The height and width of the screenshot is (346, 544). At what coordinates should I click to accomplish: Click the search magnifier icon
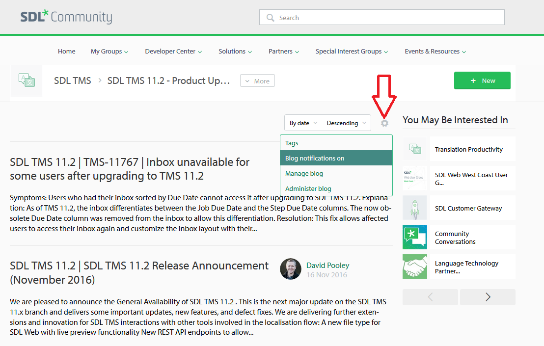pos(270,17)
